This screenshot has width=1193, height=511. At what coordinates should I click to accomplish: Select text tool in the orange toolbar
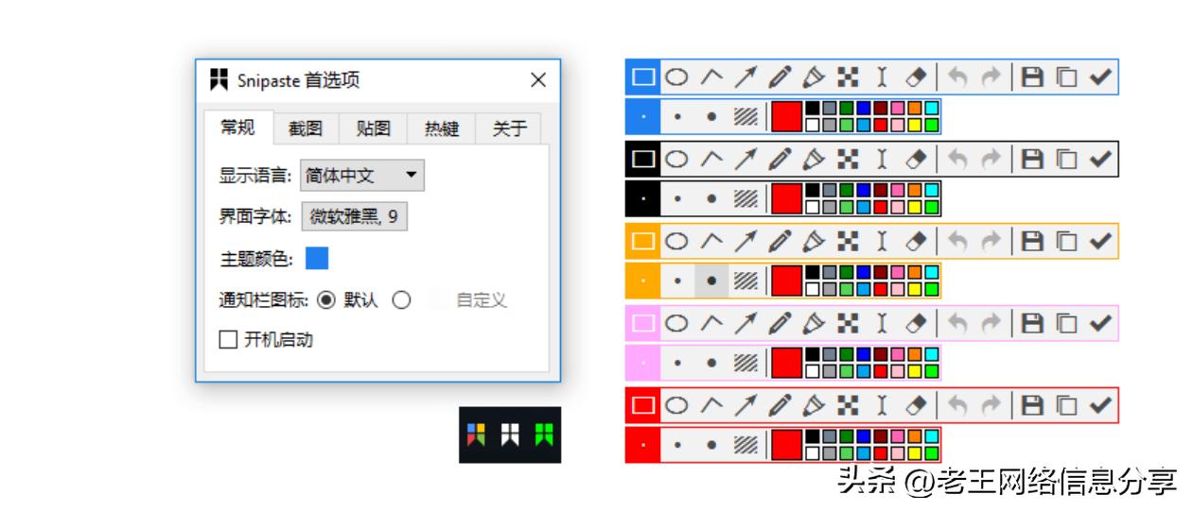pos(882,242)
